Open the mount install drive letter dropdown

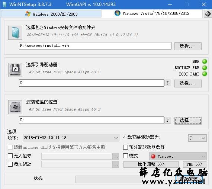(197, 138)
